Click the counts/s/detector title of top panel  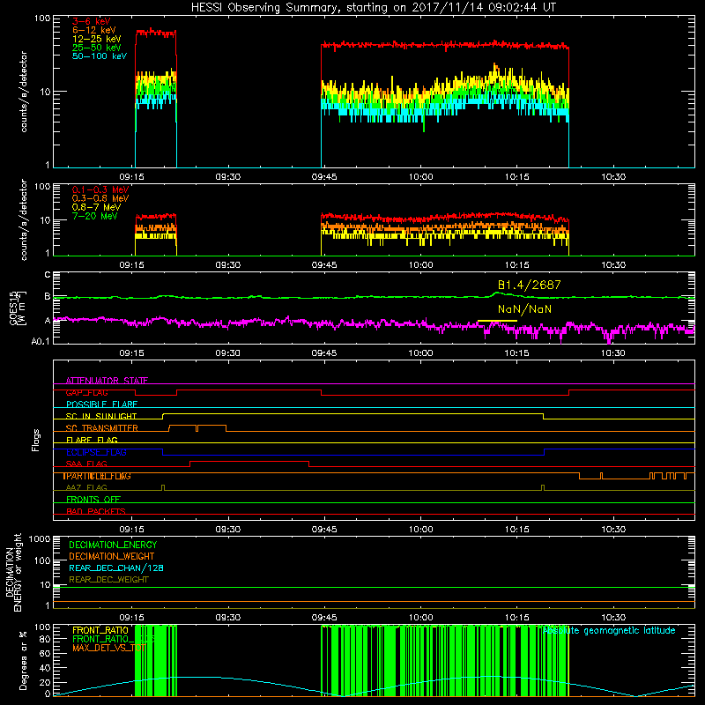24,92
